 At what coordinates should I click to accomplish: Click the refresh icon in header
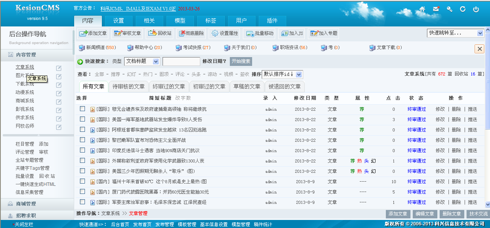coord(463,9)
